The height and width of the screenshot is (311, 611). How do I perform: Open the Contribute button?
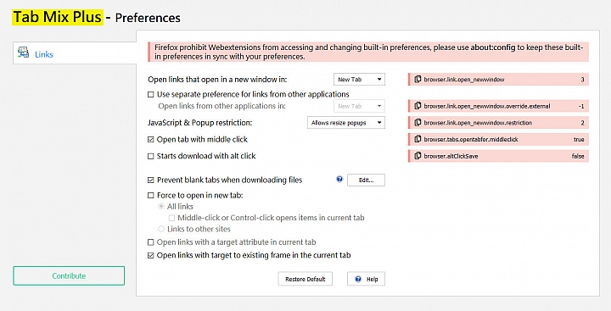[69, 275]
